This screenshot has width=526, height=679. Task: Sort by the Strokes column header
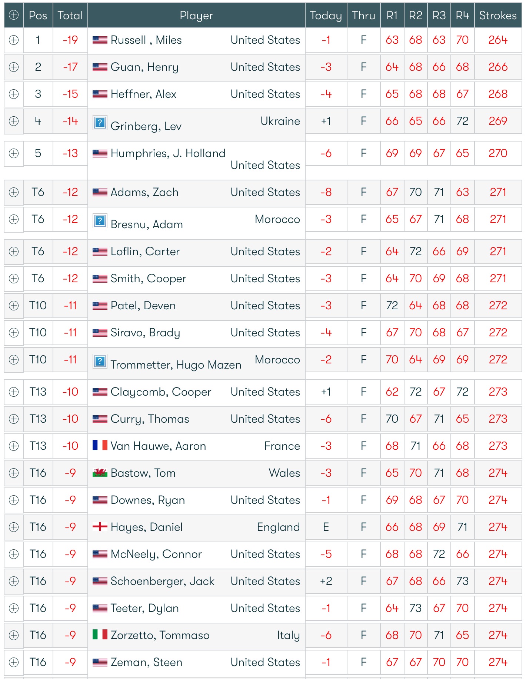pyautogui.click(x=497, y=15)
